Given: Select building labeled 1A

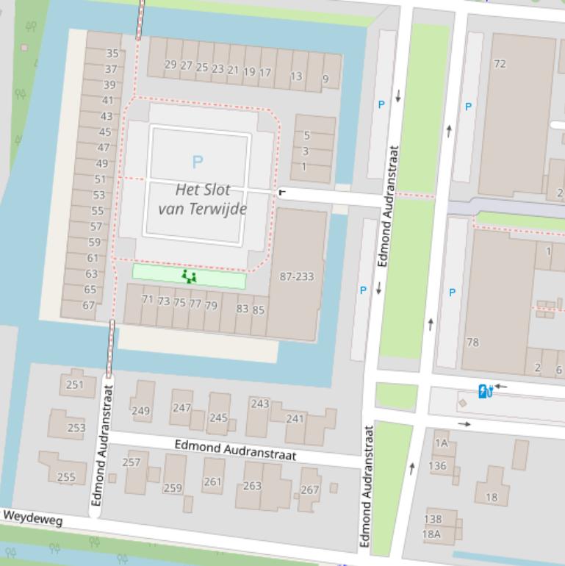Looking at the screenshot, I should click(441, 443).
